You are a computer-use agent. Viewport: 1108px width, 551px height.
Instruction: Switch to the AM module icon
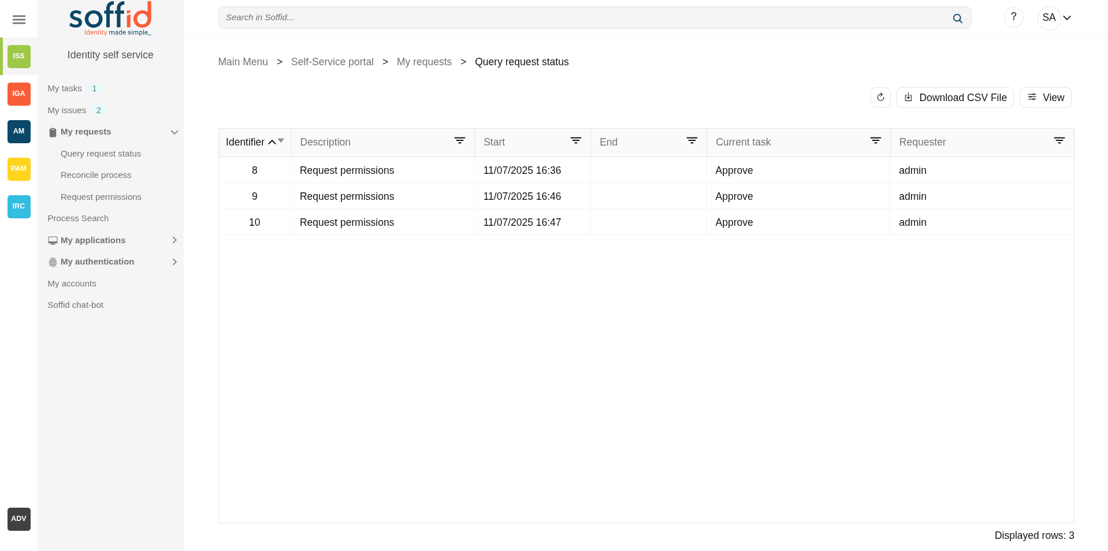pos(18,131)
